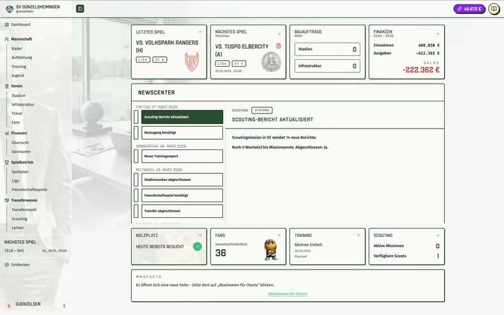Select the Neuer Trainingsreport news entry
Screen dimensions: 504x315
pos(179,156)
